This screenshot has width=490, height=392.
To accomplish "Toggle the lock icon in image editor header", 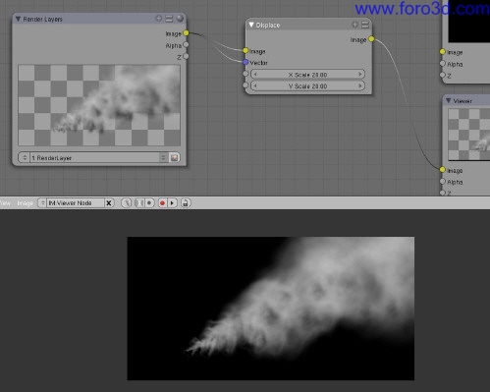I will pyautogui.click(x=186, y=203).
